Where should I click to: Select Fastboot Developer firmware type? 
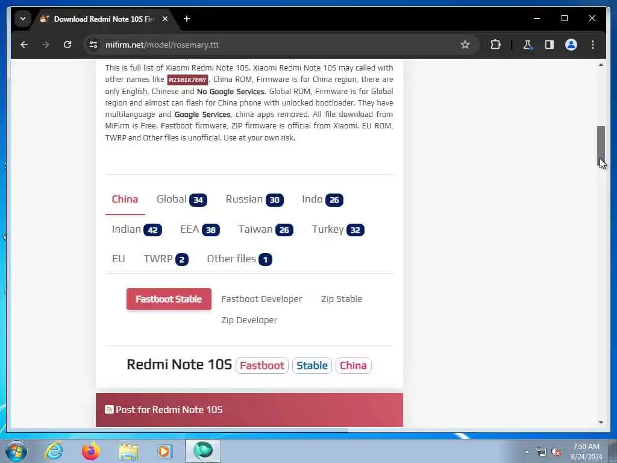pyautogui.click(x=262, y=299)
